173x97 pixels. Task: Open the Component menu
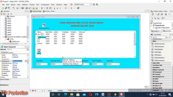(45, 5)
